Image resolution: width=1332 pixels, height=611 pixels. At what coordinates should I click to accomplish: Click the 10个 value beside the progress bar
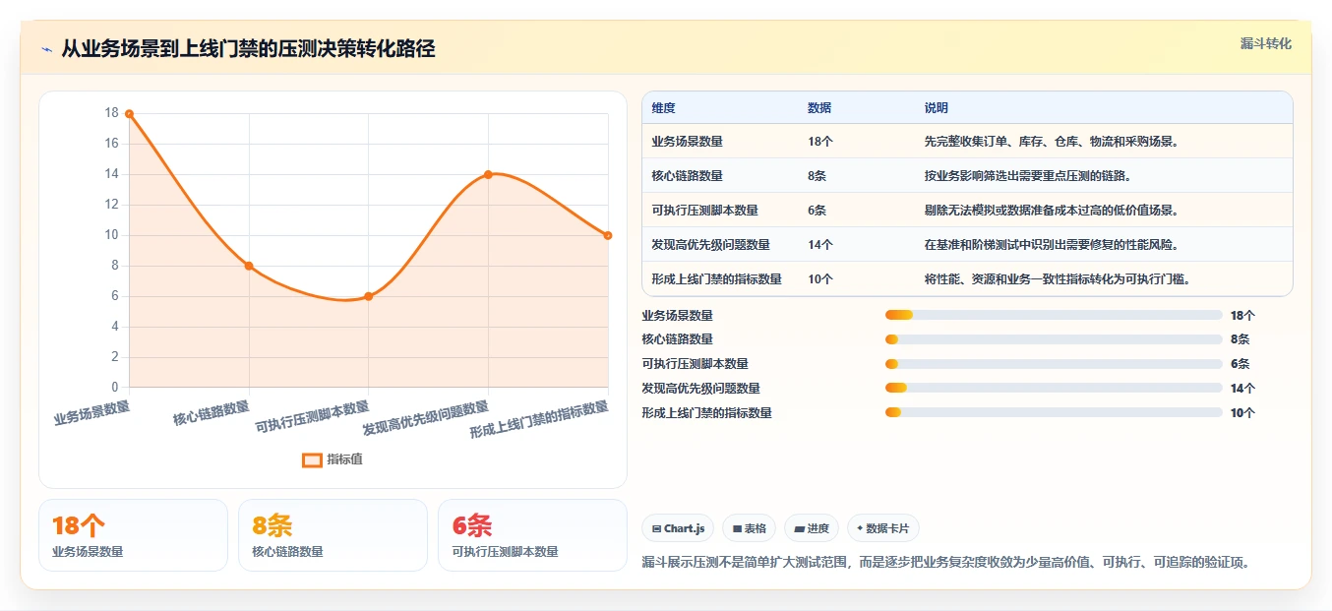tap(1242, 412)
